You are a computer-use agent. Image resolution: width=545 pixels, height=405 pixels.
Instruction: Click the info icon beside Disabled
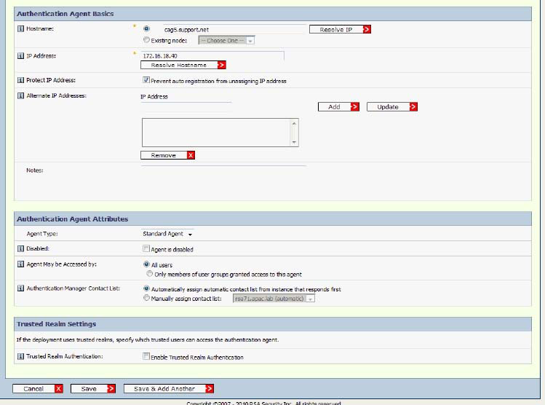click(20, 249)
